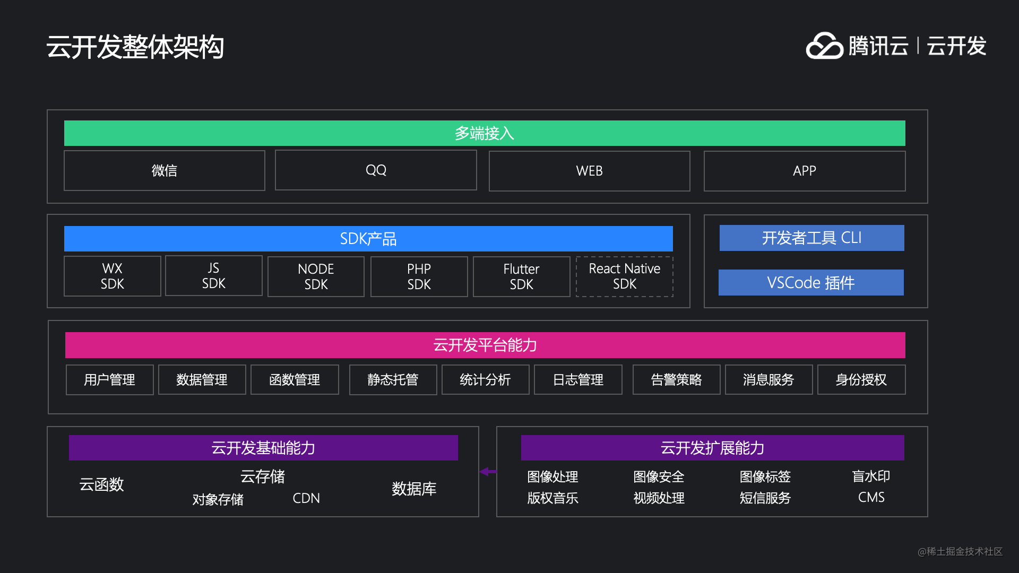
Task: Click the 图像安全 label
Action: [x=659, y=476]
